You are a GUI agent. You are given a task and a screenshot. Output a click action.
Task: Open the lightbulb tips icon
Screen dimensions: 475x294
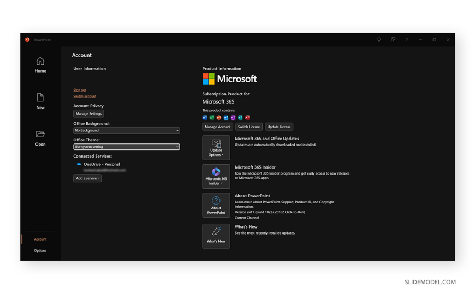click(379, 40)
